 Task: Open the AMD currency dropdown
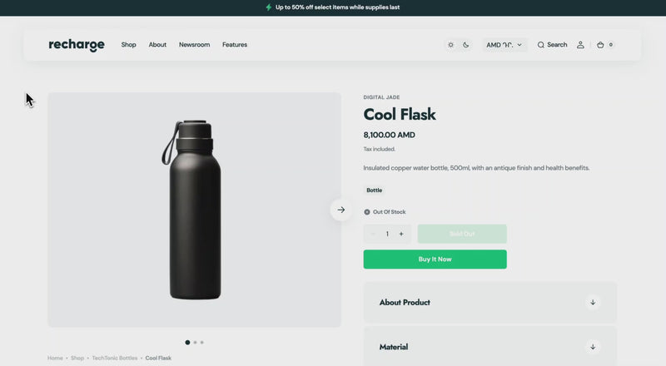coord(504,45)
